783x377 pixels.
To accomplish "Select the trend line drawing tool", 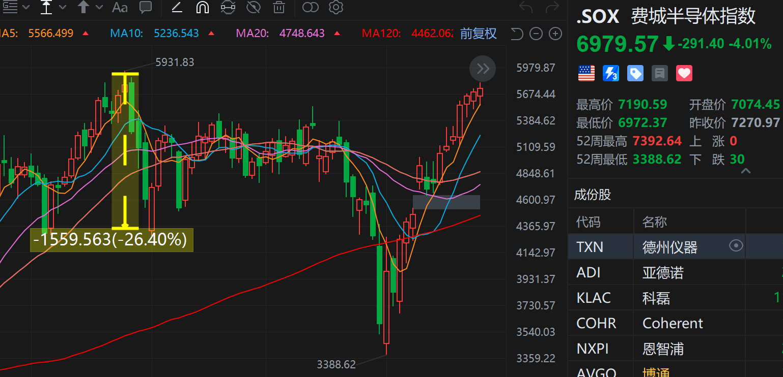I will point(177,7).
